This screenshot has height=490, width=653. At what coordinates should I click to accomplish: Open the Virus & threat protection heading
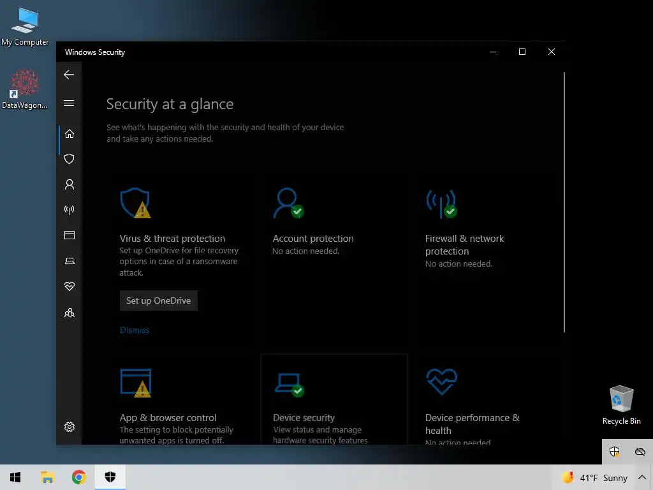[172, 239]
